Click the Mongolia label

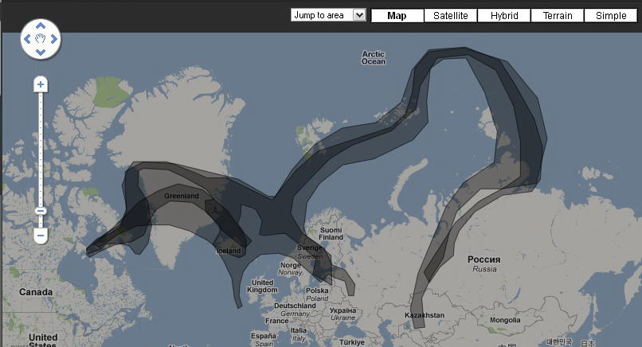click(505, 320)
